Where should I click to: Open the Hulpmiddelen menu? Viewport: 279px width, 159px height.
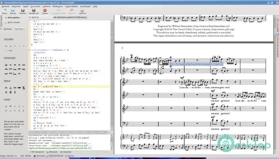pos(71,6)
